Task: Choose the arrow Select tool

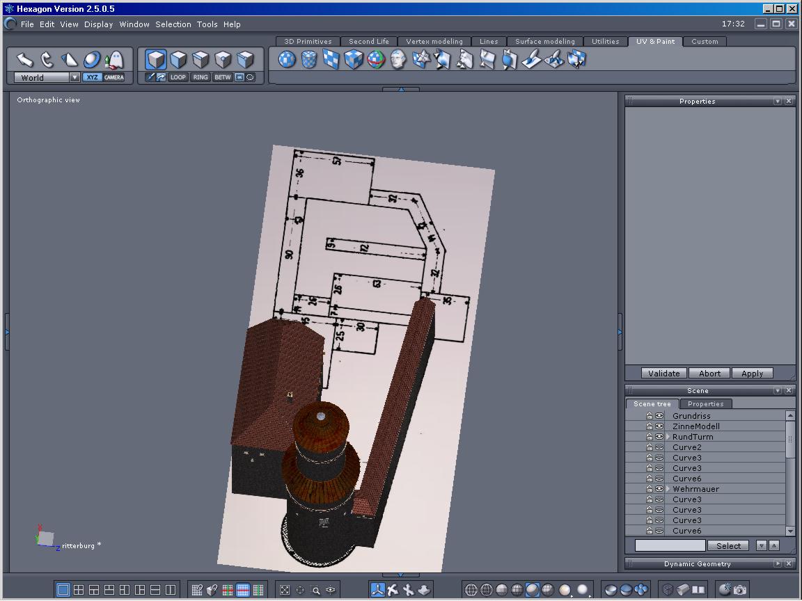Action: (24, 60)
